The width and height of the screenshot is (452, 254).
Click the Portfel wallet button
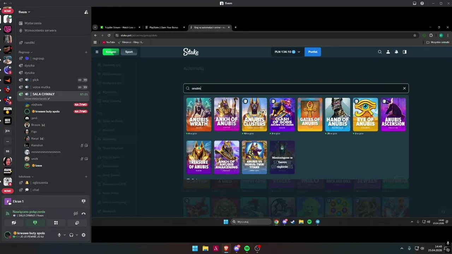coord(313,52)
